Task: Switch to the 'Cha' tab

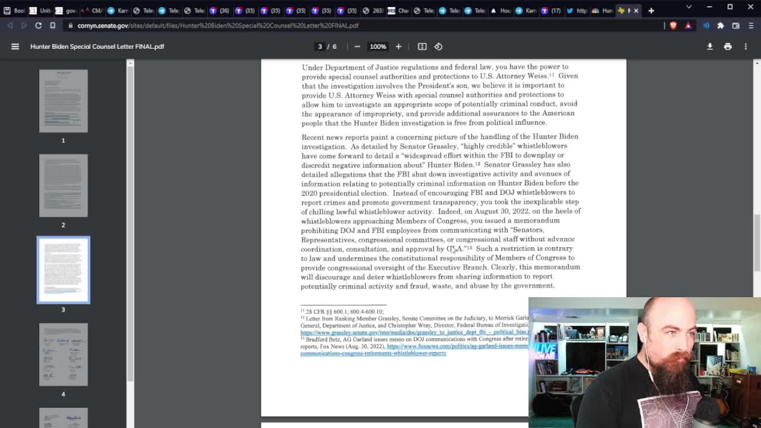Action: click(398, 11)
